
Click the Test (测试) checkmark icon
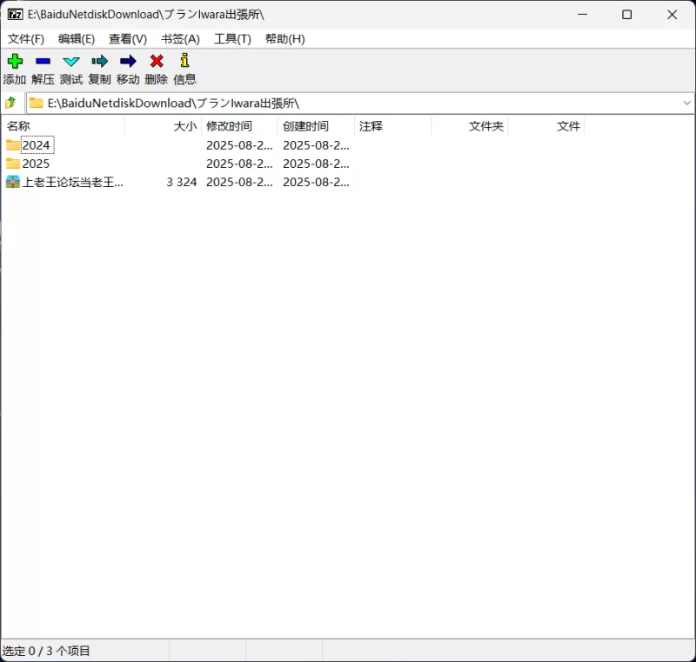pos(71,62)
